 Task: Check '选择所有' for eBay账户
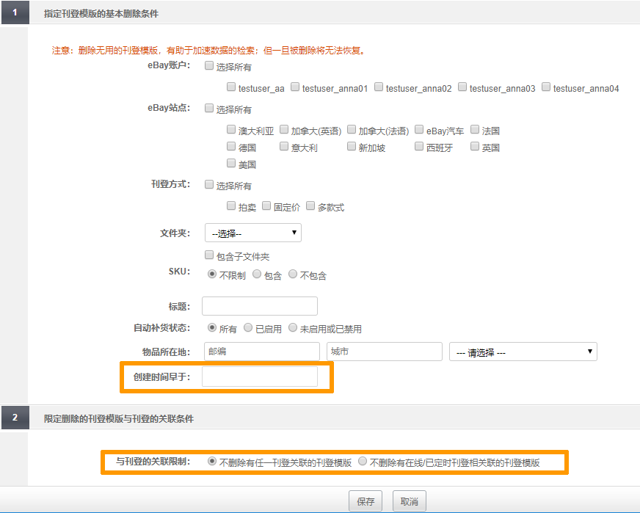(x=209, y=66)
